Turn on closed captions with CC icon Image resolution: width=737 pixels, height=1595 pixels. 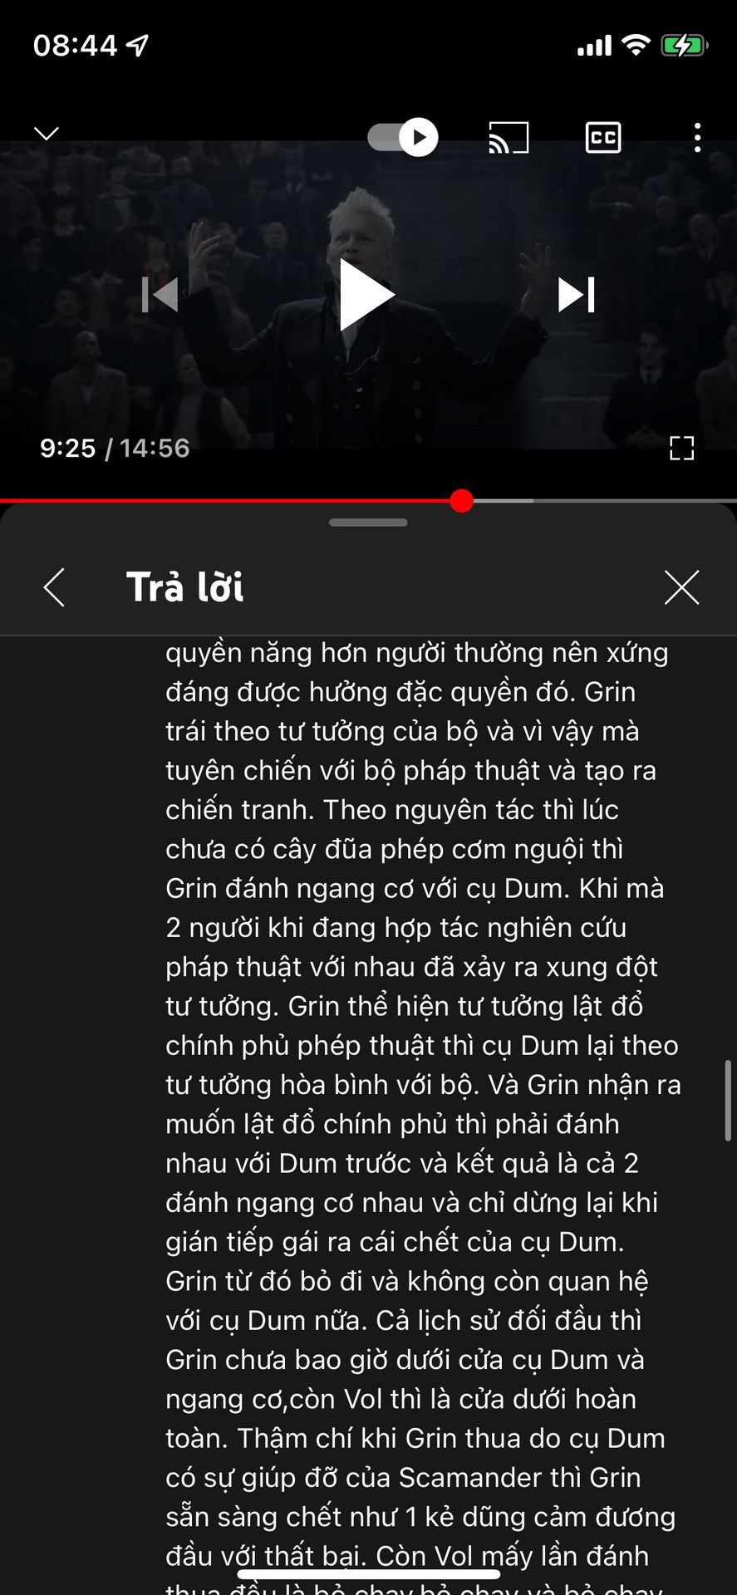pos(603,138)
